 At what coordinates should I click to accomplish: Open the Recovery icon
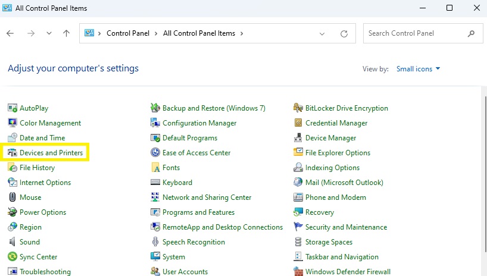pyautogui.click(x=298, y=212)
